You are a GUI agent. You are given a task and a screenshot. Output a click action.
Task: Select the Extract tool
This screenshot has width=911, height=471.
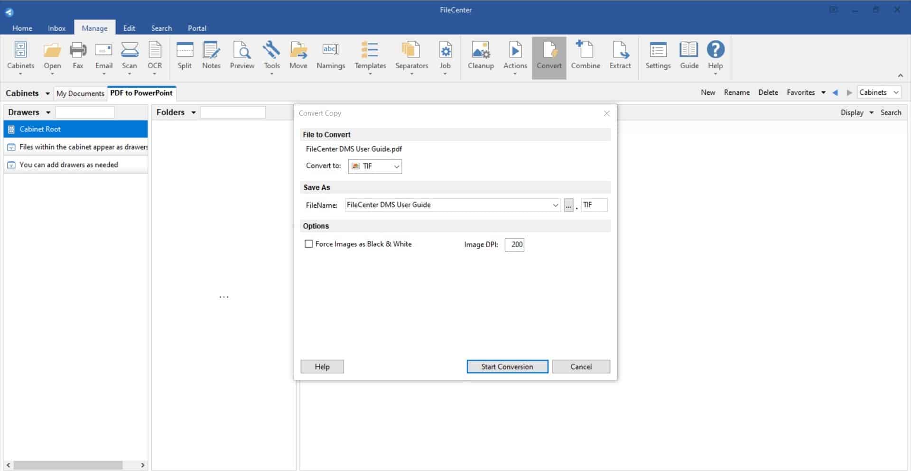[620, 56]
